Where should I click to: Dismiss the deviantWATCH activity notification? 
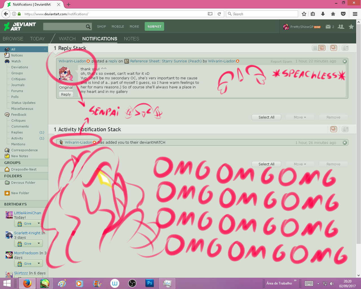coord(345,143)
